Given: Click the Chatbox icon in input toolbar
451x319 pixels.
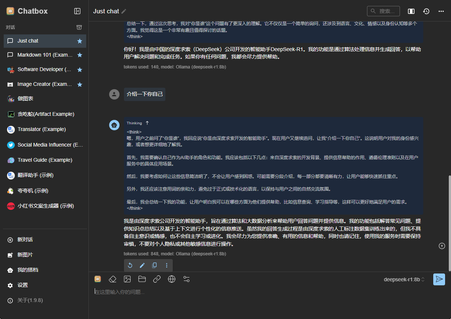Looking at the screenshot, I should click(x=98, y=279).
